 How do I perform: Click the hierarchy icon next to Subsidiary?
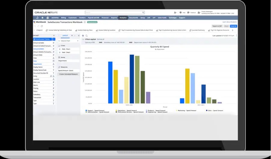point(53,94)
